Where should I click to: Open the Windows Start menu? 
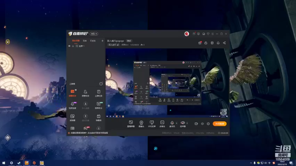[x=4, y=163]
